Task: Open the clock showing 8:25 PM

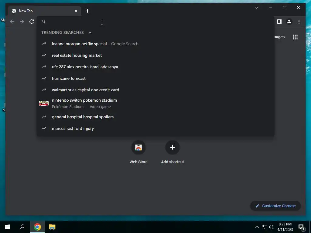Action: coord(285,227)
